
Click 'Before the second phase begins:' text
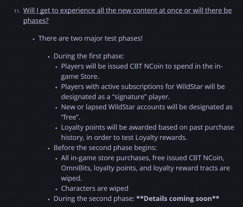click(105, 148)
